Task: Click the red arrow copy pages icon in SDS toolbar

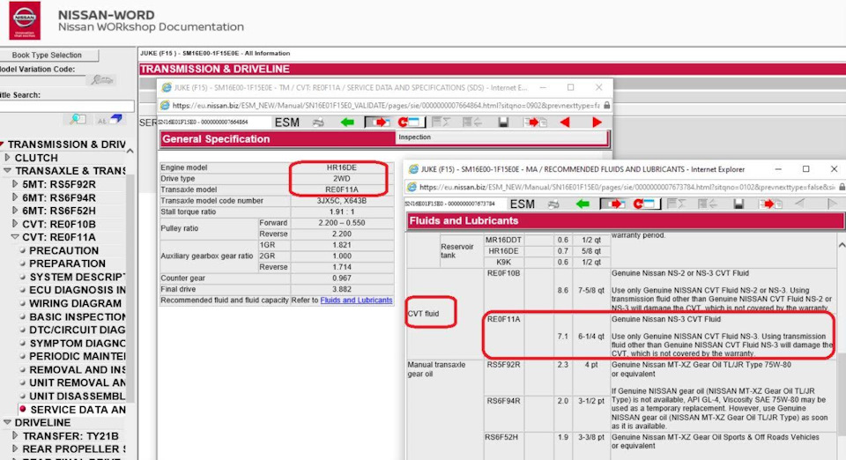Action: (x=535, y=122)
